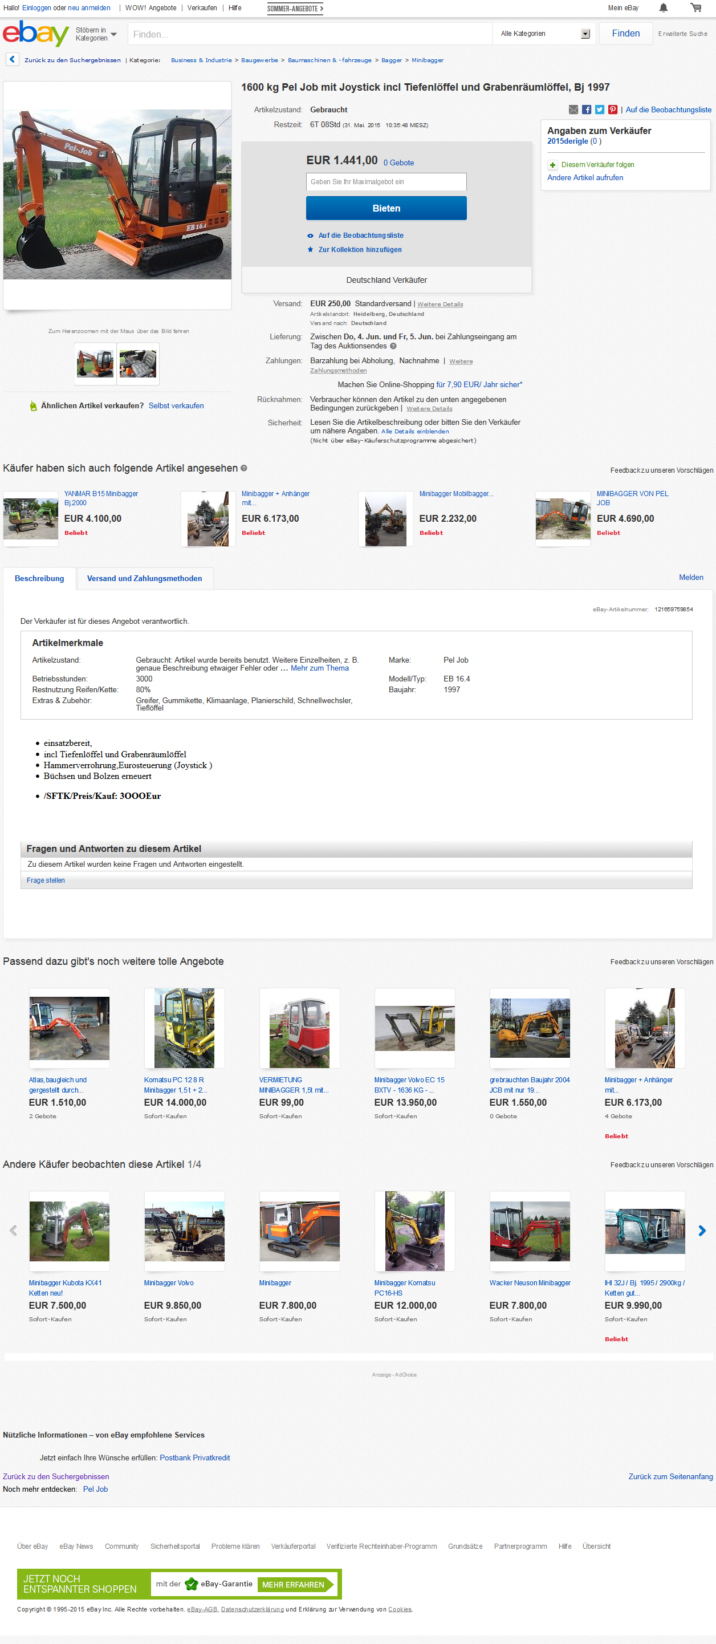
Task: Click 'Mehr zum Thema' link
Action: click(x=320, y=668)
